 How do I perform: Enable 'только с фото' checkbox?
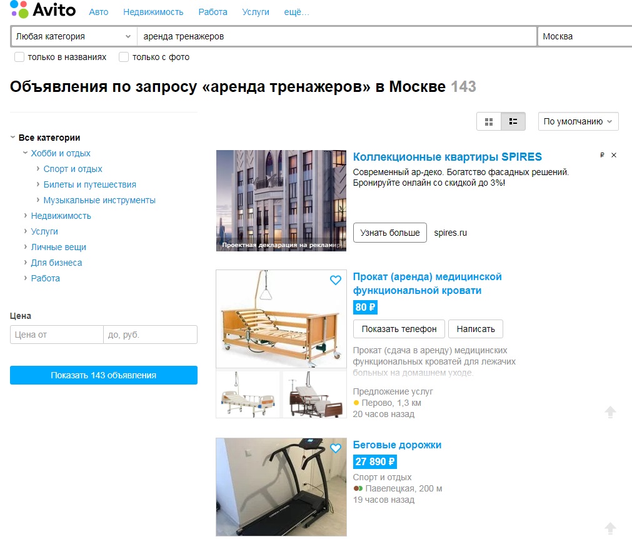[124, 58]
